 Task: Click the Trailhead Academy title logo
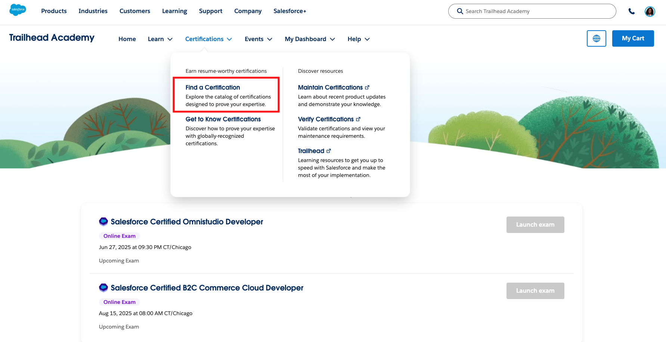[52, 38]
